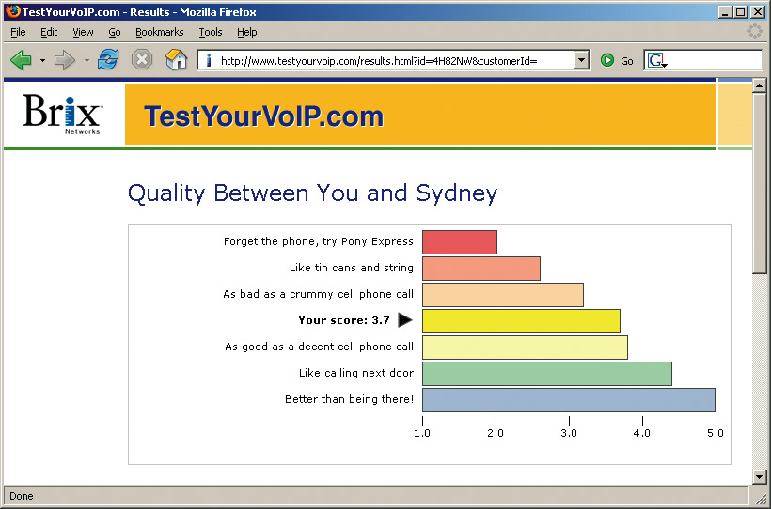Open the Back button history dropdown arrow

(42, 61)
